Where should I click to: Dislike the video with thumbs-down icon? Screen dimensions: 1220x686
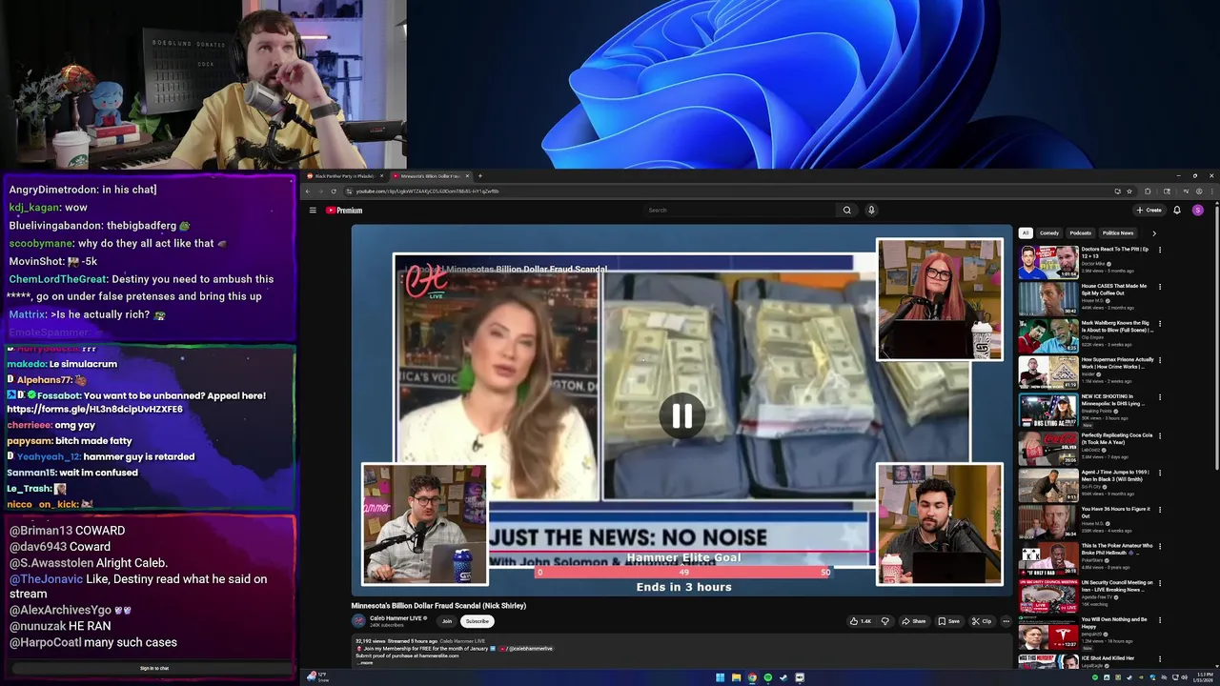pyautogui.click(x=884, y=621)
